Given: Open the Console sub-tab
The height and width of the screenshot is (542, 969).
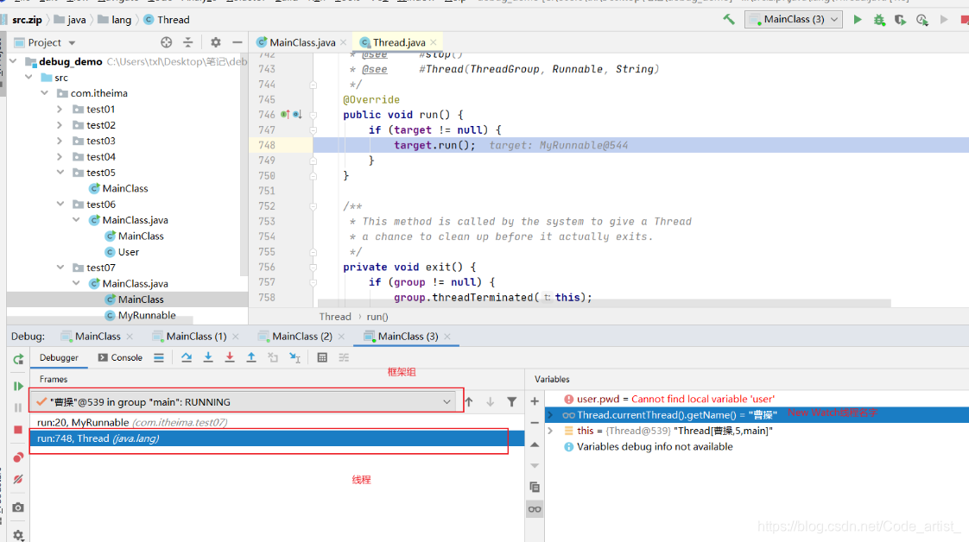Looking at the screenshot, I should point(120,357).
